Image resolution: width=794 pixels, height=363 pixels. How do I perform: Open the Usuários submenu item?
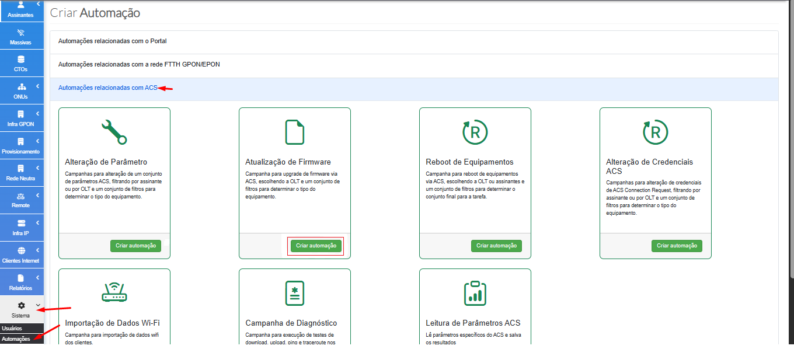pyautogui.click(x=22, y=329)
